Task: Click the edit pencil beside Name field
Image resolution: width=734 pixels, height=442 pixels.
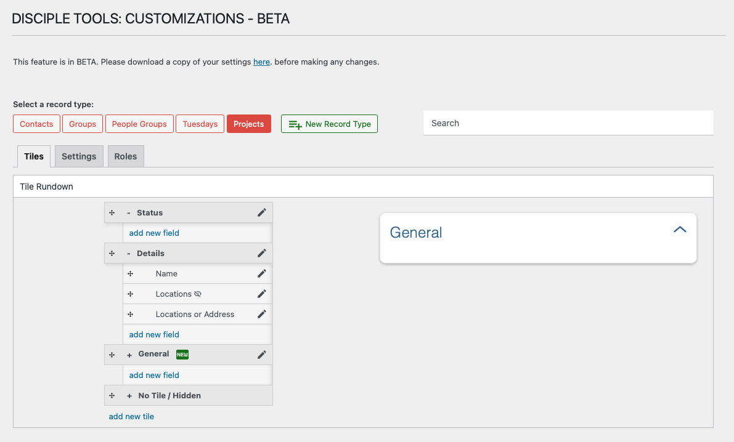Action: click(262, 273)
